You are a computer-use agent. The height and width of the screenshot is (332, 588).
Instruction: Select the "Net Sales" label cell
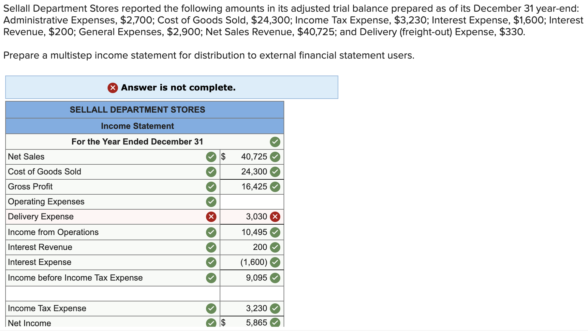[x=113, y=157]
